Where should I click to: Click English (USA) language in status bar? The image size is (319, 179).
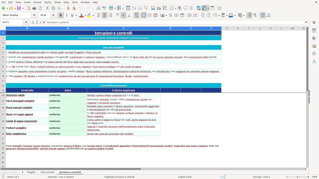(x=185, y=177)
